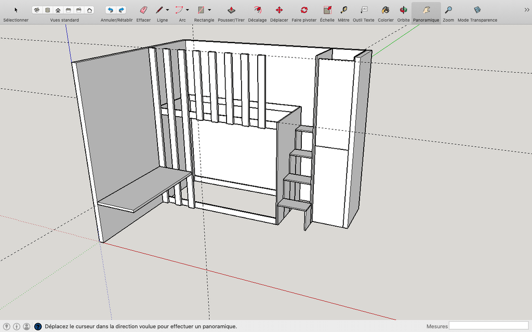Click the undo (Annuler) arrow button

[x=110, y=10]
